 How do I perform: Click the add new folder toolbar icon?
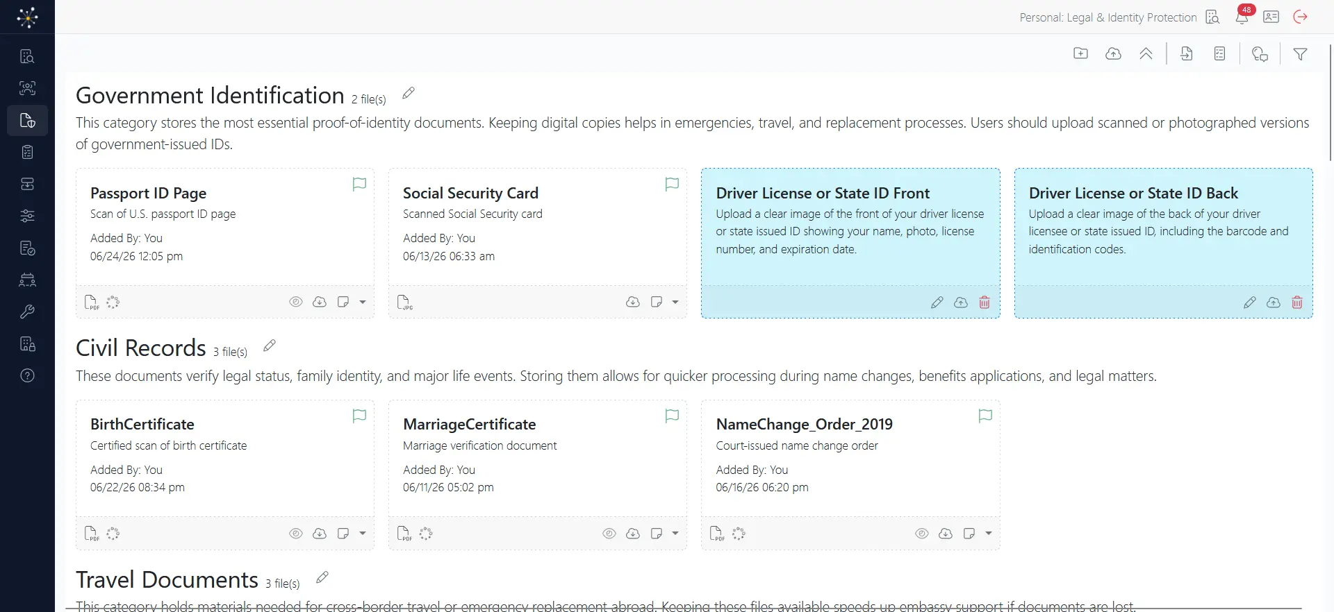(1080, 53)
